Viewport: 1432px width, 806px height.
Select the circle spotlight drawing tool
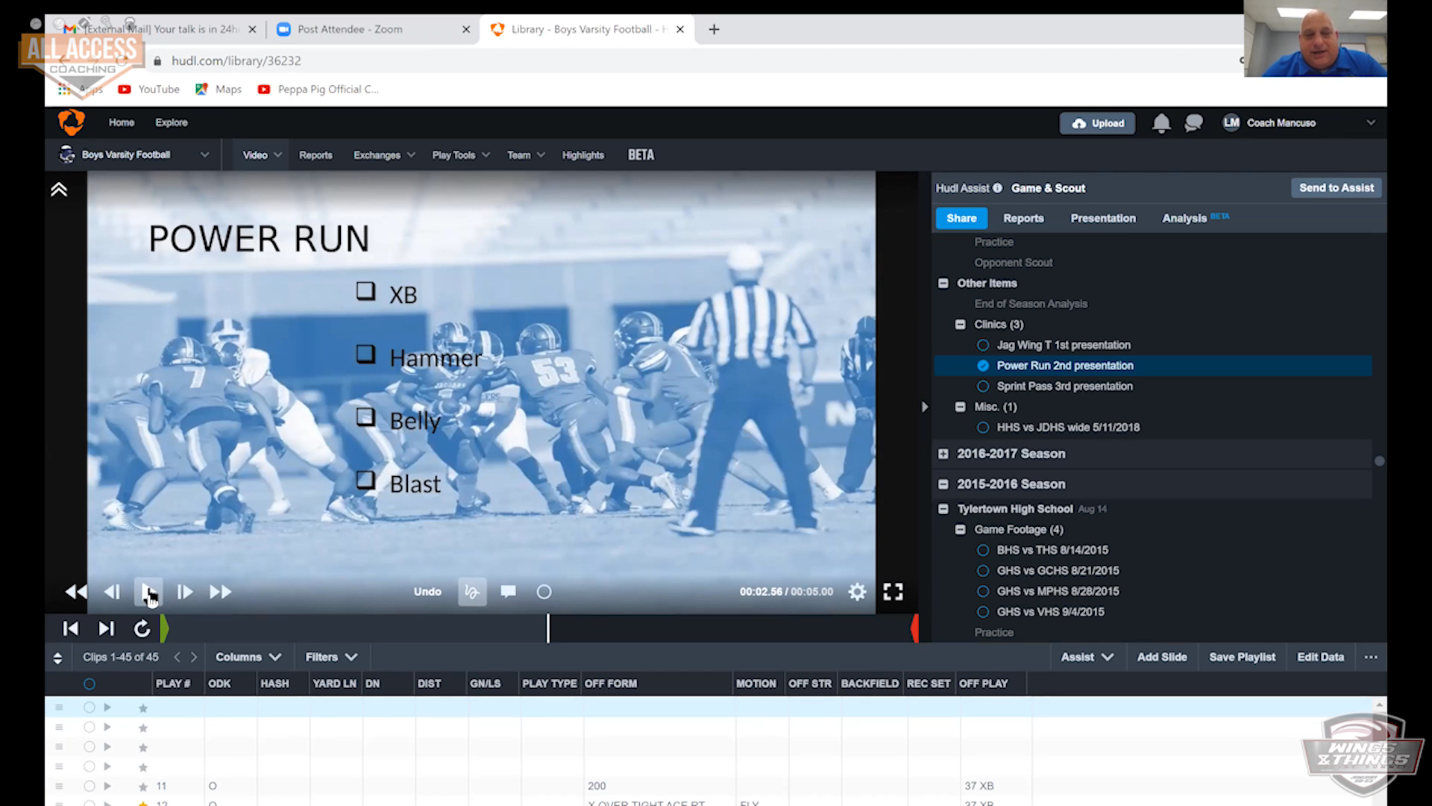click(x=544, y=592)
